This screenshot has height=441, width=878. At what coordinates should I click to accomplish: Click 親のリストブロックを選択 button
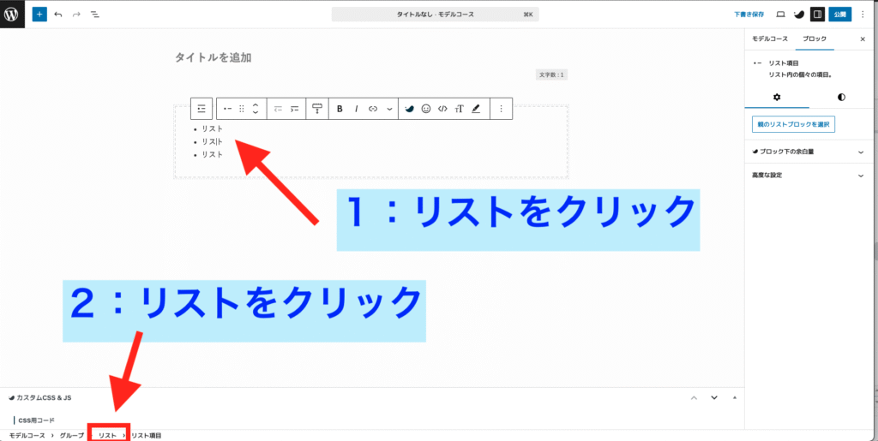coord(793,124)
